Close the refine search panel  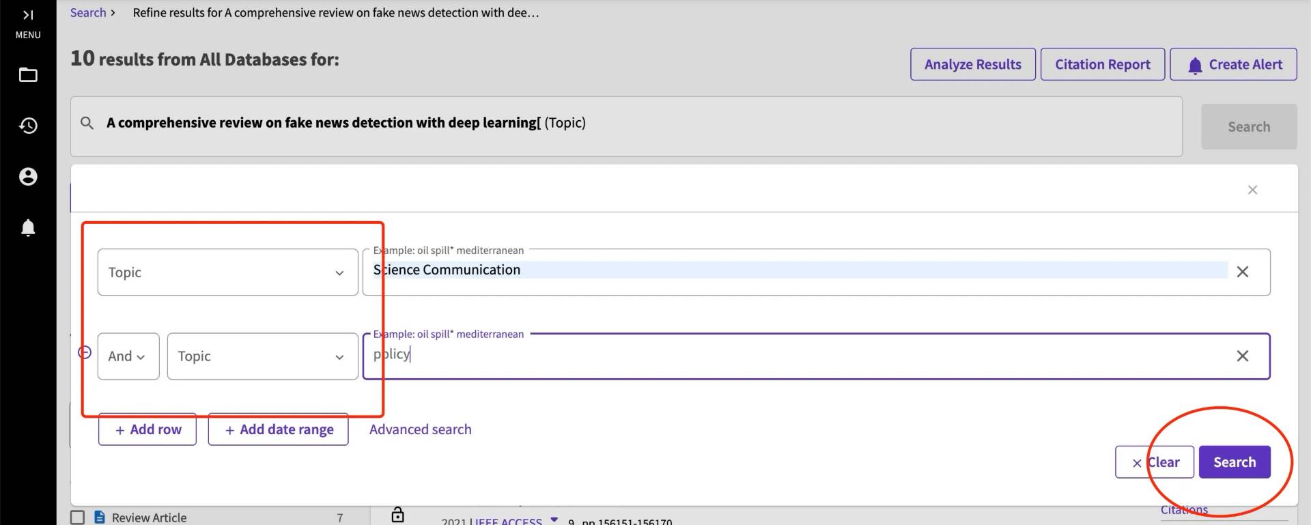click(1252, 190)
